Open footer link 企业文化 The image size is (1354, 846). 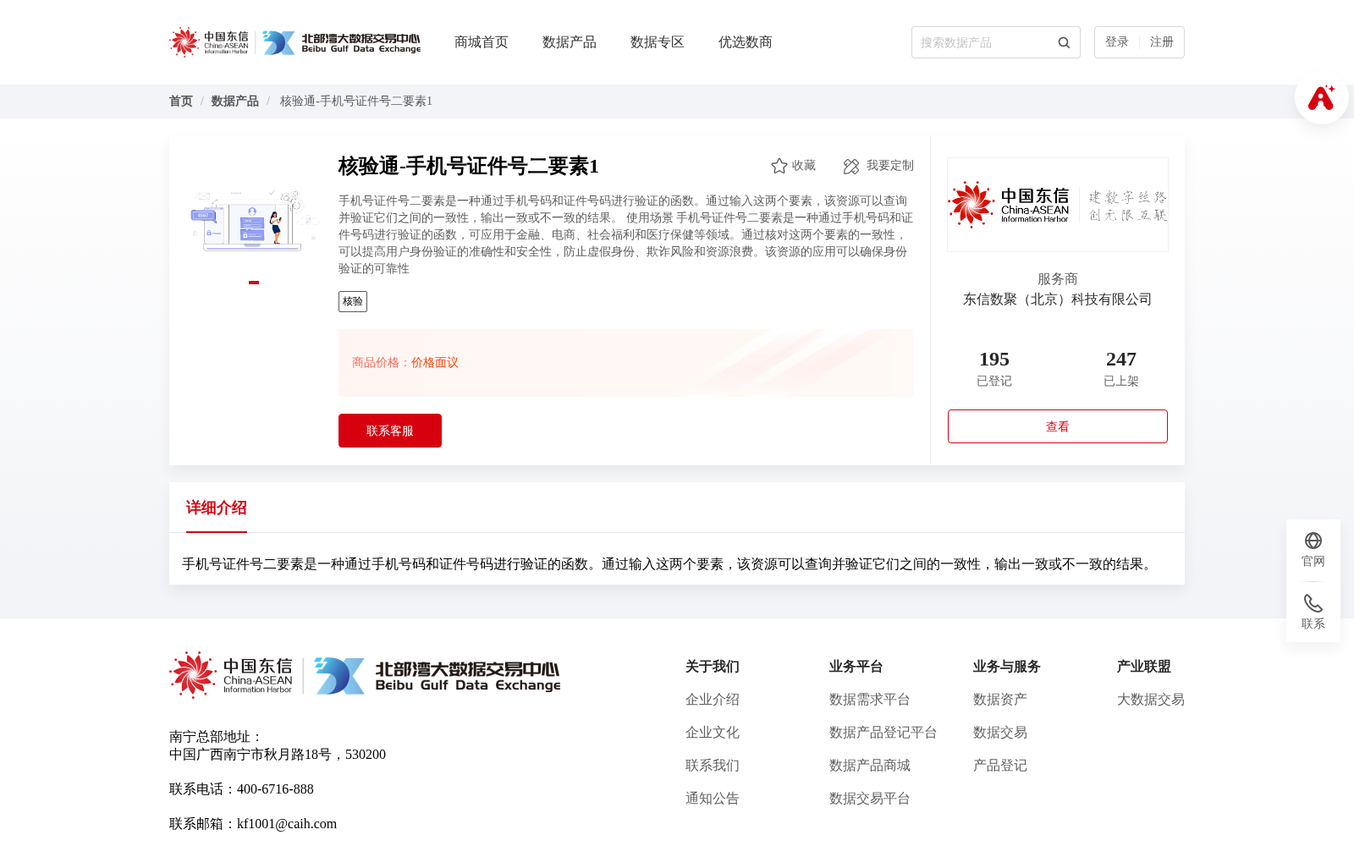[x=713, y=733]
